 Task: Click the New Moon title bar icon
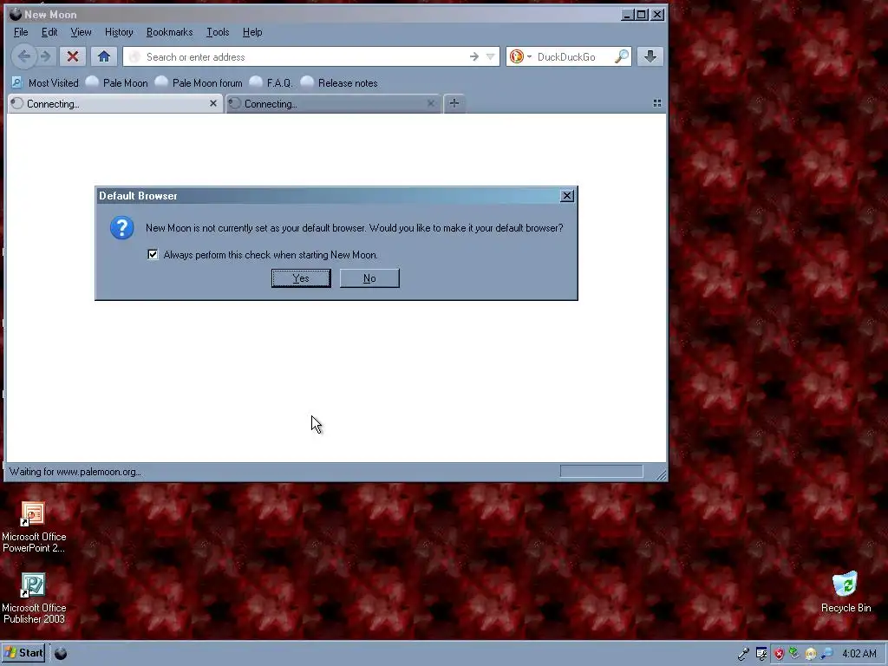(x=16, y=14)
